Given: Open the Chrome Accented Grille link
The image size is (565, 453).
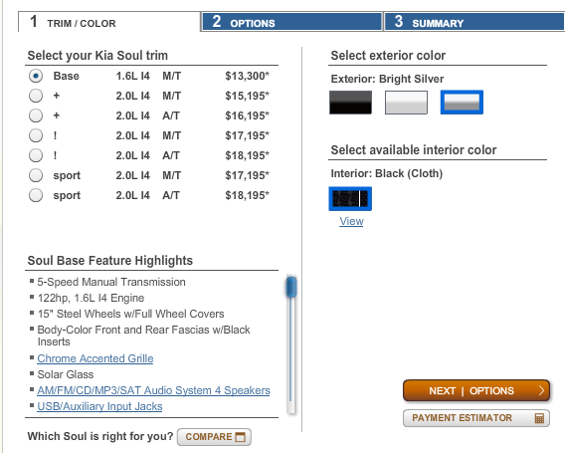Looking at the screenshot, I should (x=95, y=358).
